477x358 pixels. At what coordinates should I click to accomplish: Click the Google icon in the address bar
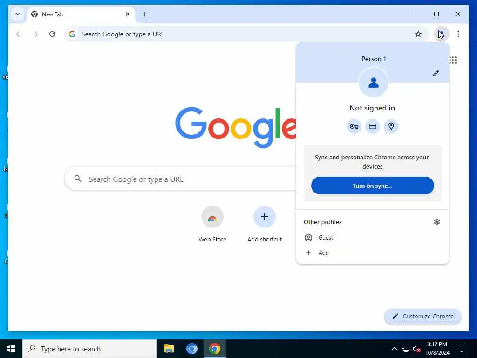[72, 34]
